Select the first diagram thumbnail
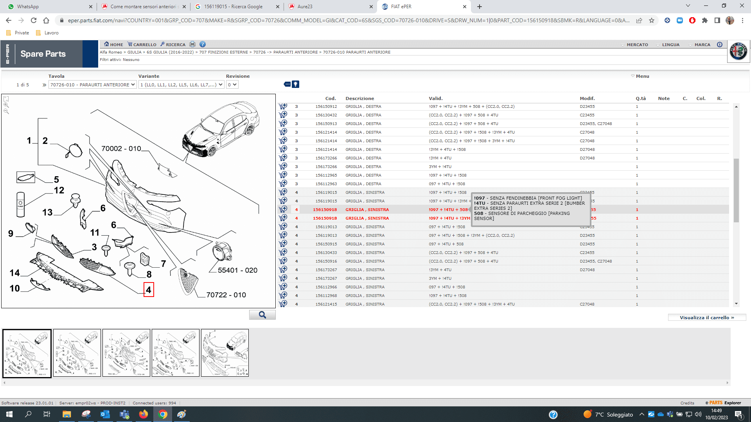Viewport: 751px width, 422px height. [x=27, y=353]
